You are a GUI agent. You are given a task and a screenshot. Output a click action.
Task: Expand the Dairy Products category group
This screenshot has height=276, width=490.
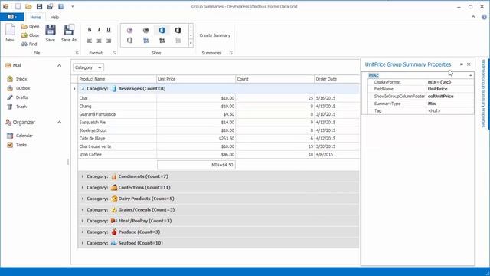83,199
